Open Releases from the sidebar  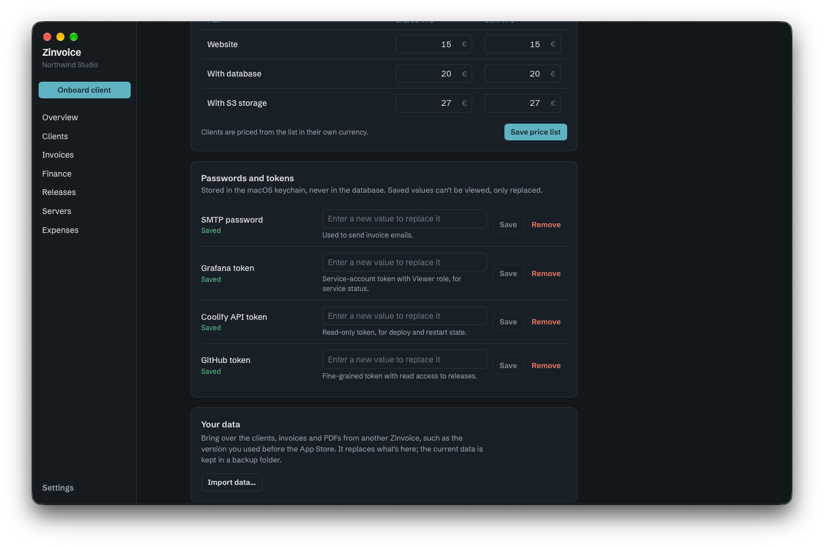click(59, 192)
